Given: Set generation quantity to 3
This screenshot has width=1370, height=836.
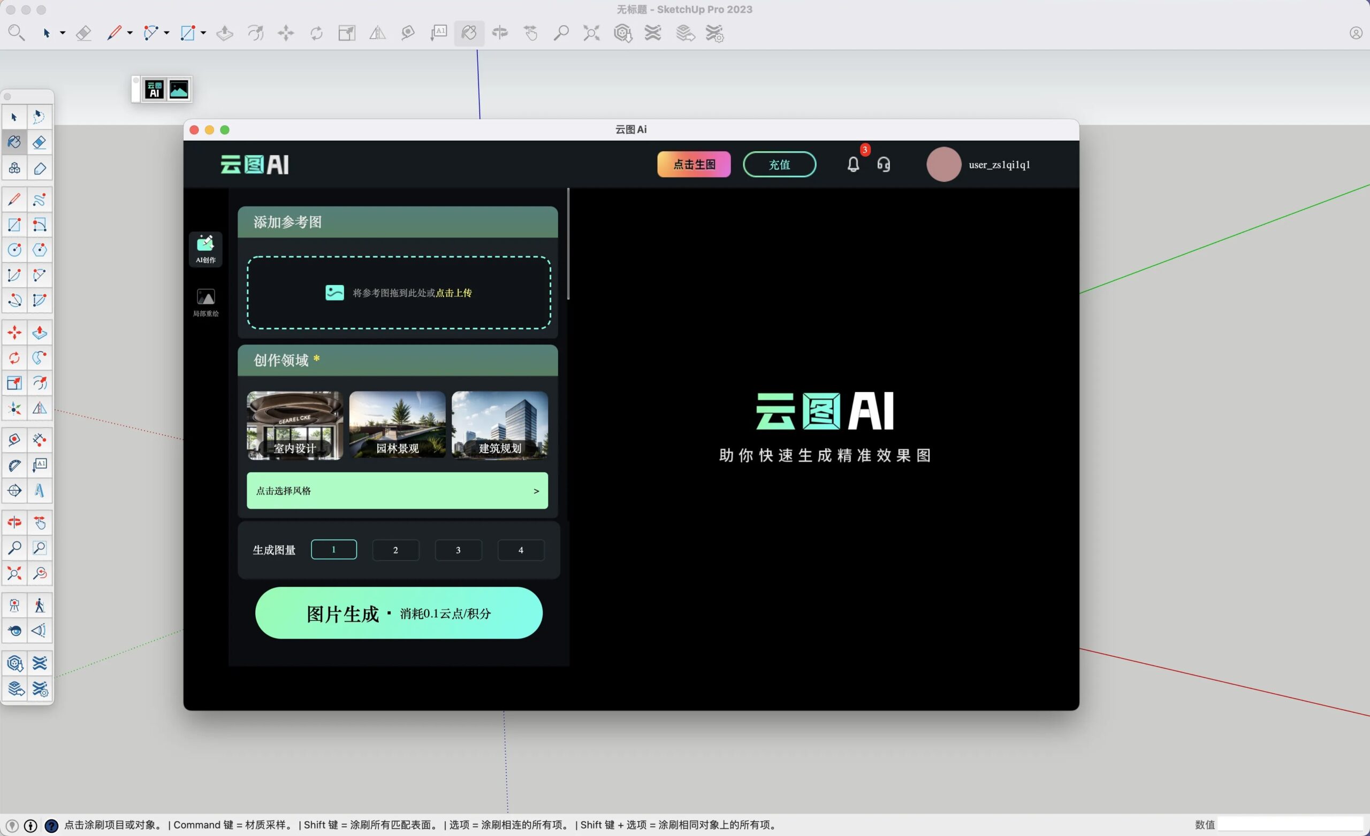Looking at the screenshot, I should point(458,550).
